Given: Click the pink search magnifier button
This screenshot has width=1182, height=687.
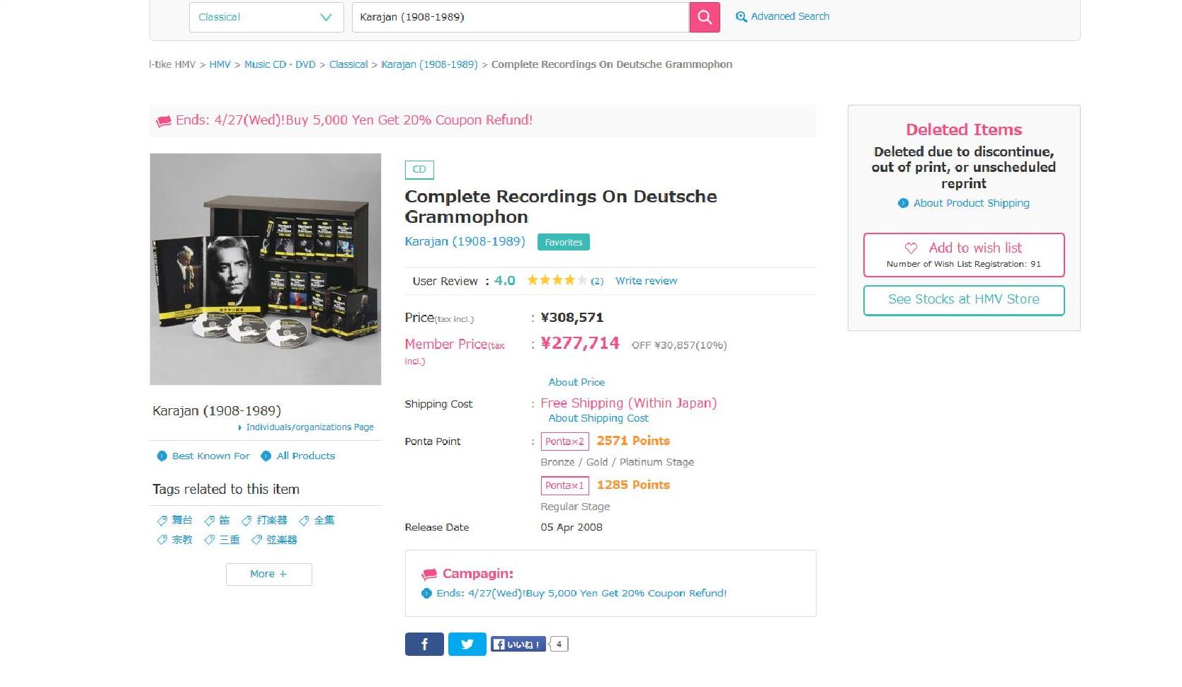Looking at the screenshot, I should click(x=705, y=17).
